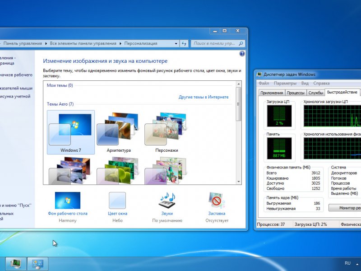Open the Файл menu in Task Manager

264,83
